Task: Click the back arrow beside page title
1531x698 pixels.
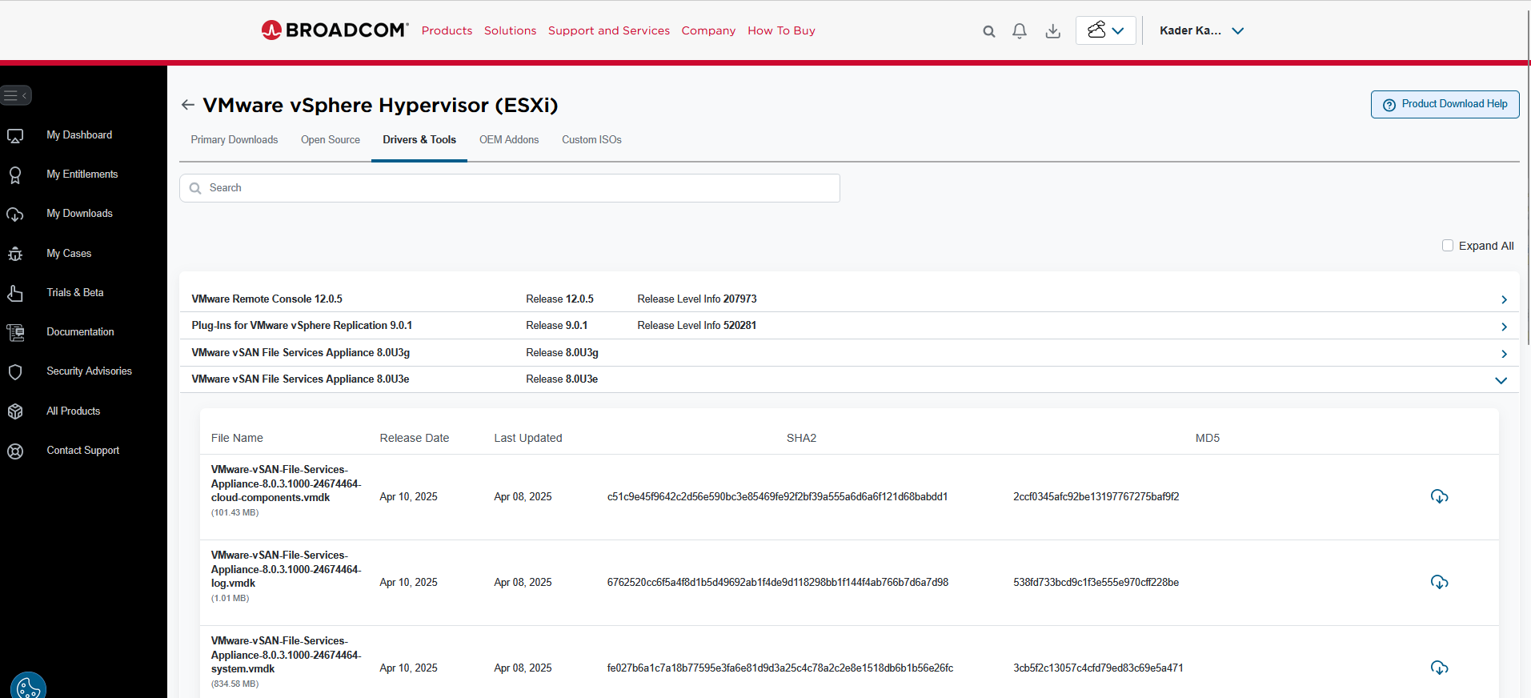Action: 188,105
